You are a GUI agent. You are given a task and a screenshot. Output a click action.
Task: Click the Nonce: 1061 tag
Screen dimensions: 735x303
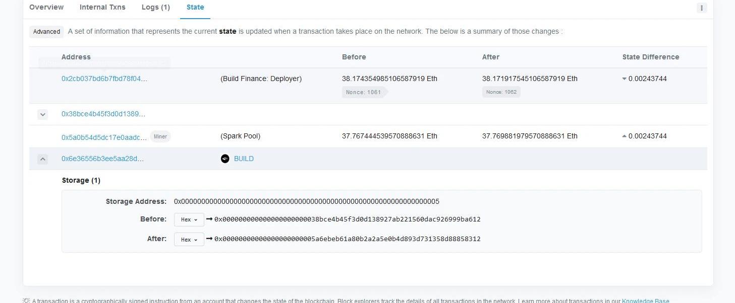pos(364,92)
